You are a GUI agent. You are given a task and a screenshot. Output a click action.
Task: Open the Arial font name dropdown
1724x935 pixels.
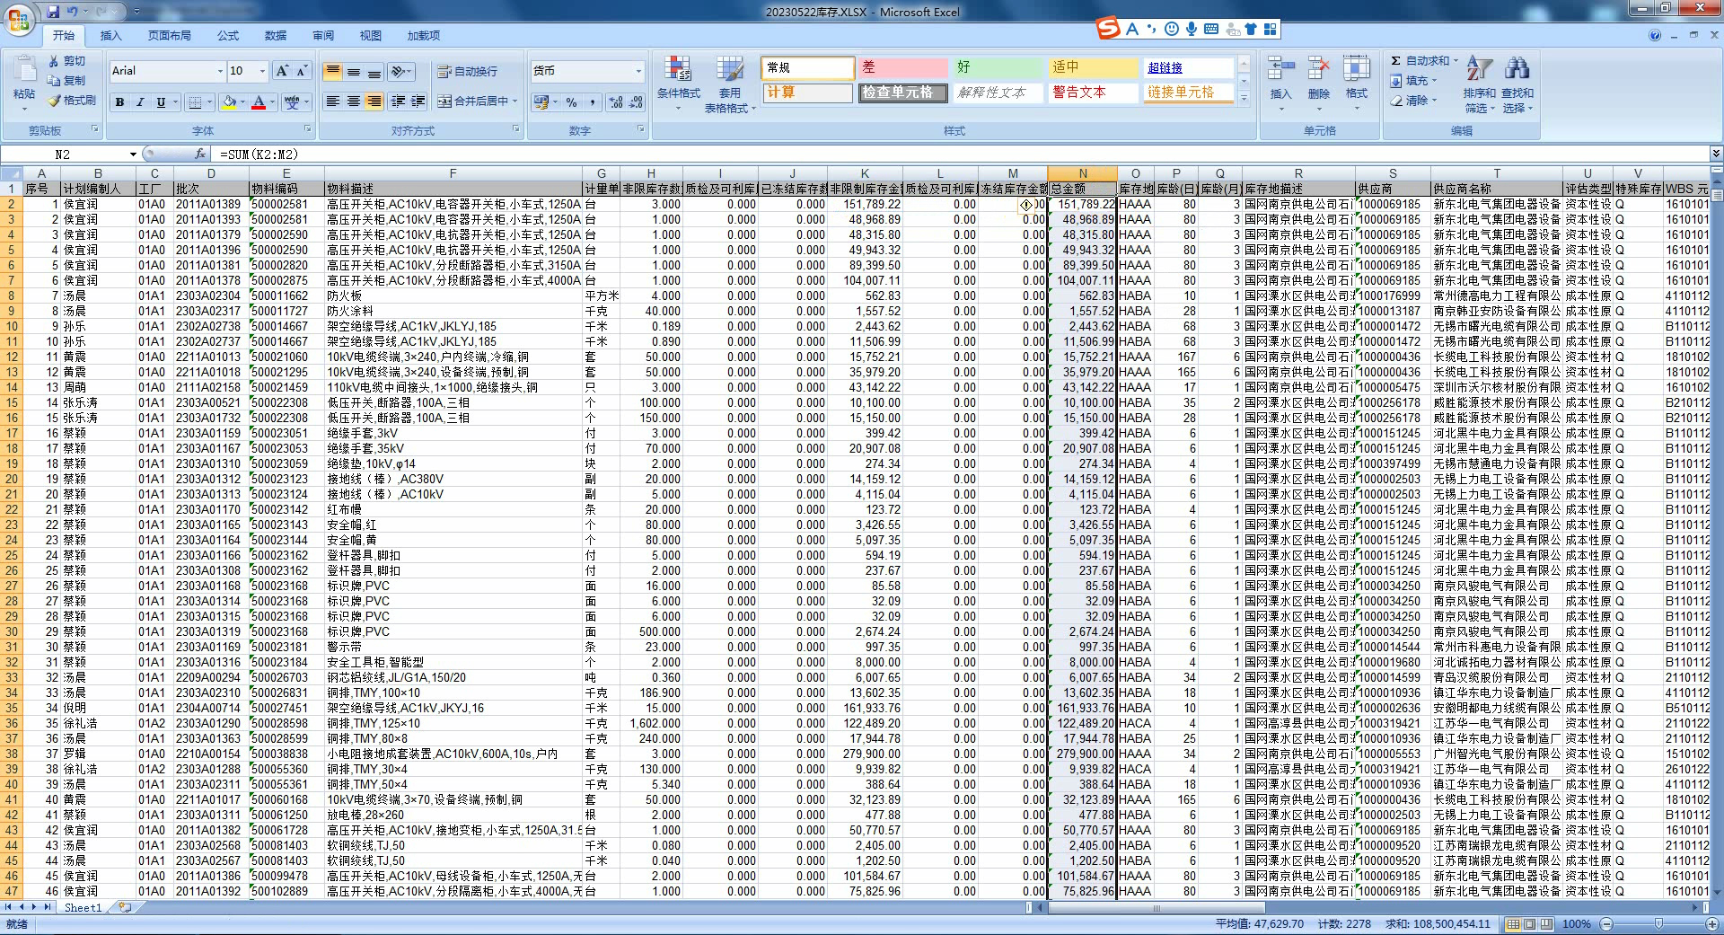[220, 71]
